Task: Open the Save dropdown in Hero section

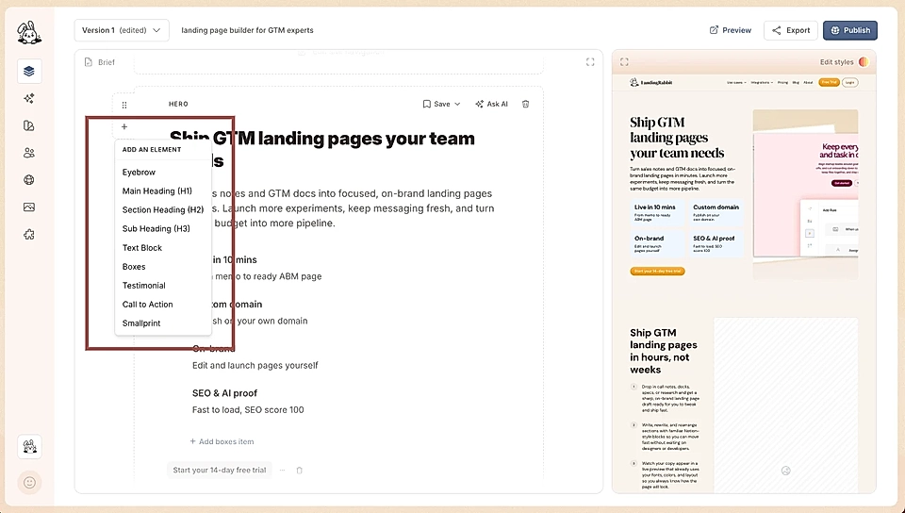Action: pyautogui.click(x=441, y=104)
